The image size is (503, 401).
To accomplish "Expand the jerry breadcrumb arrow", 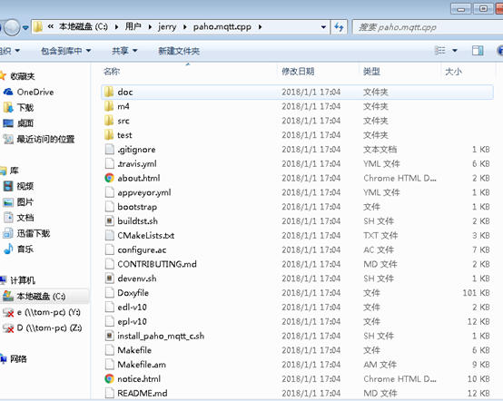I will click(185, 27).
